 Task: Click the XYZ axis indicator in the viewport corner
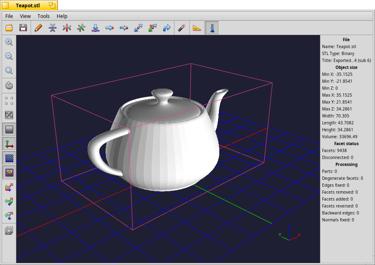tap(289, 232)
